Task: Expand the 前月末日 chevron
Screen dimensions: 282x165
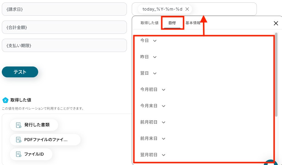Action: click(x=164, y=139)
